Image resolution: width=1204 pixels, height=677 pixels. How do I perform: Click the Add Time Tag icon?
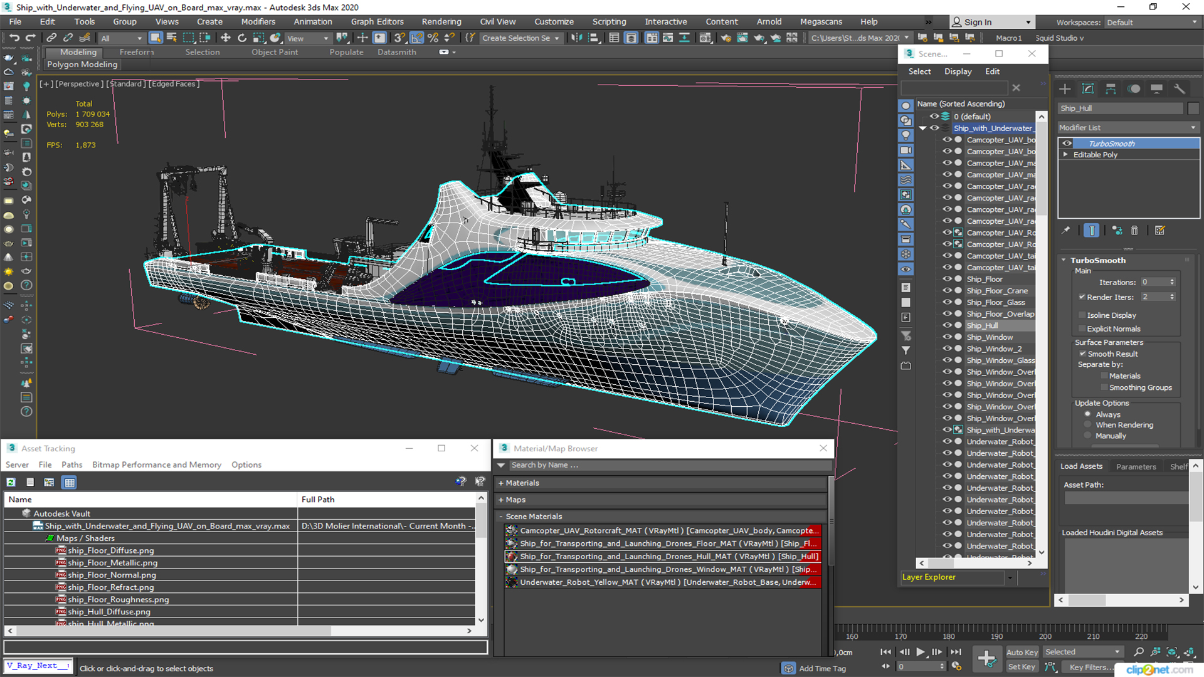pyautogui.click(x=789, y=668)
